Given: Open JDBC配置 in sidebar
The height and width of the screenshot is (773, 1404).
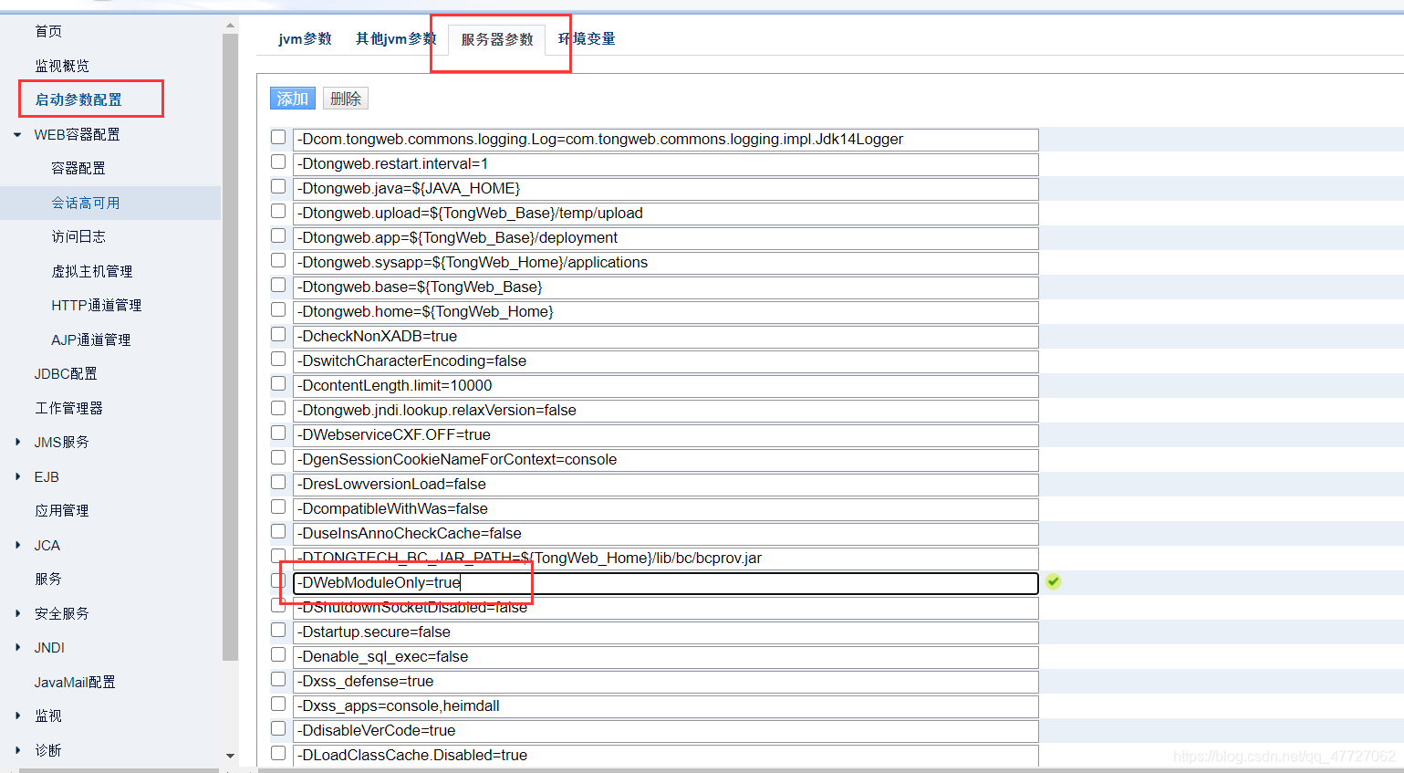Looking at the screenshot, I should 66,373.
